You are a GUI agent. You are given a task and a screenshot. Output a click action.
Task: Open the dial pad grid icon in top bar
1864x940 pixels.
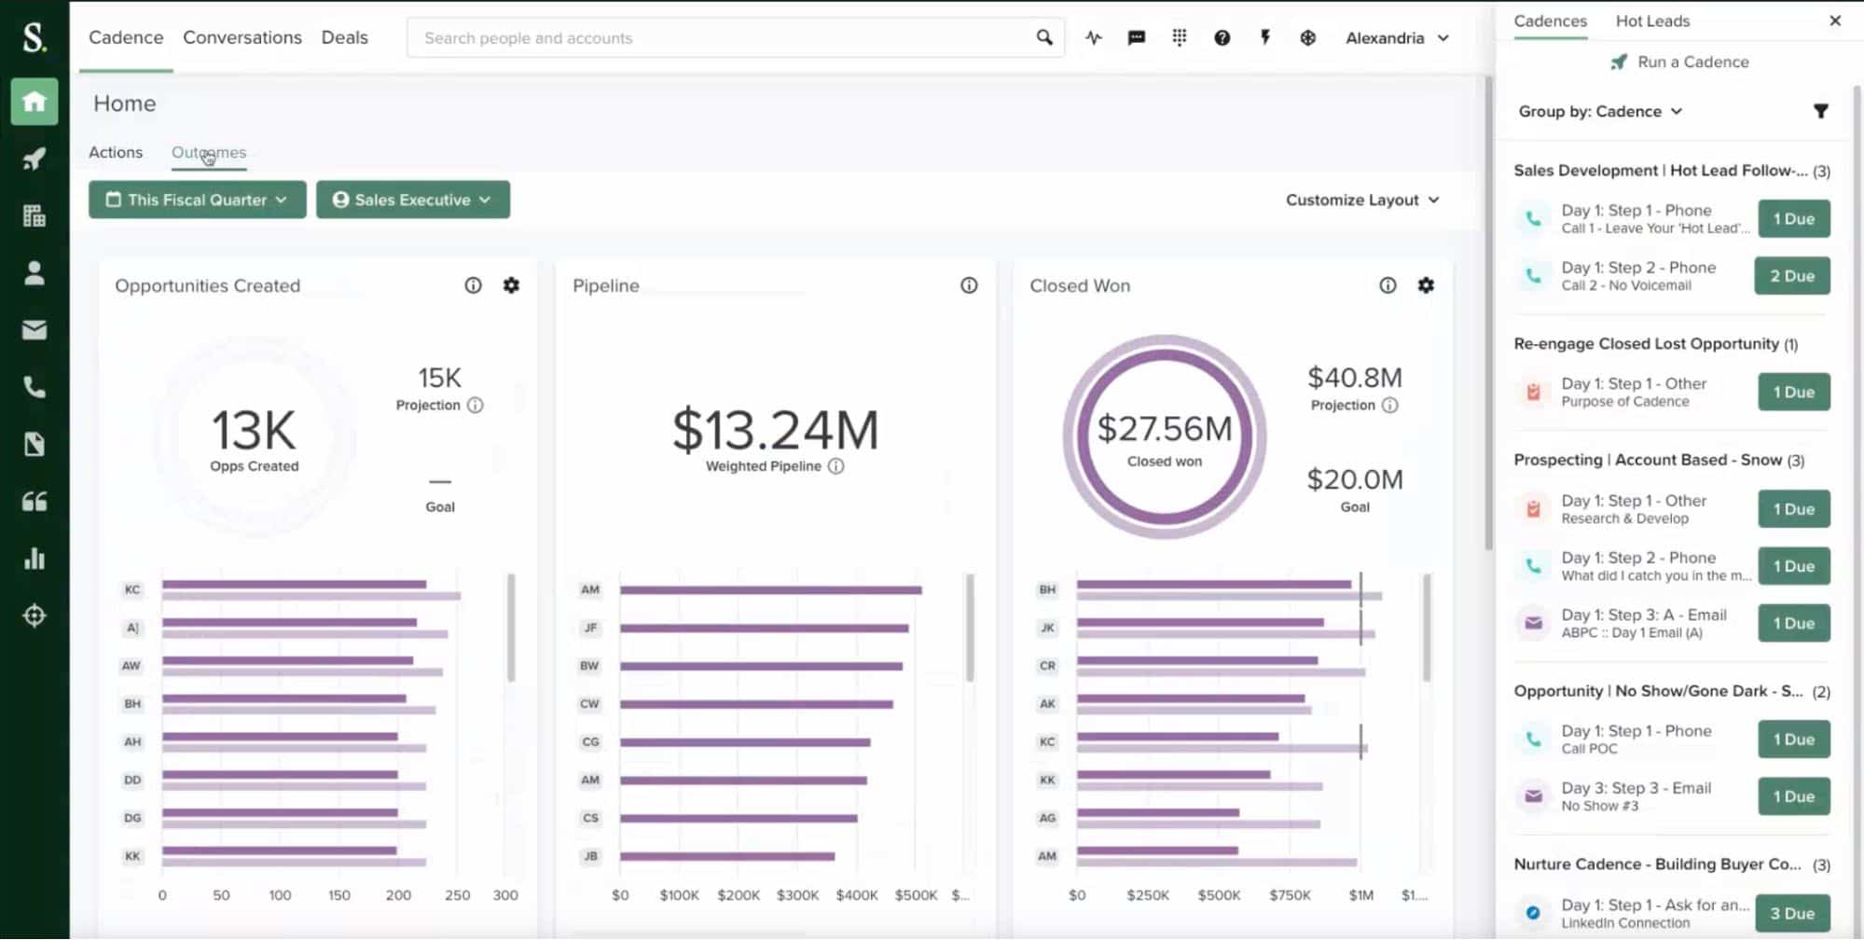pyautogui.click(x=1180, y=38)
